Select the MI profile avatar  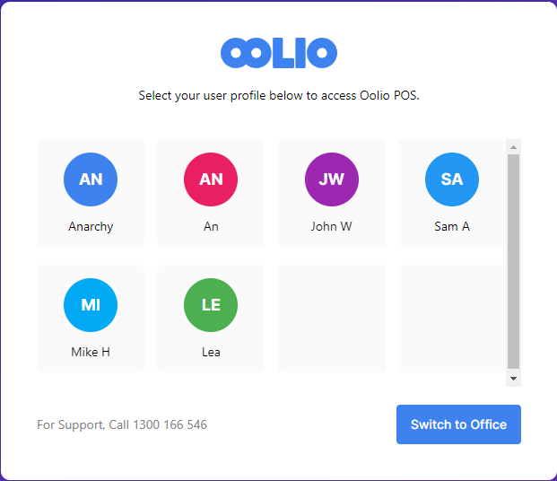point(91,305)
